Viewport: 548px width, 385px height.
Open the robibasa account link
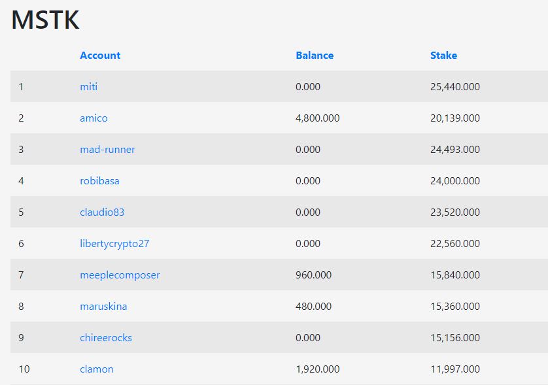point(99,181)
